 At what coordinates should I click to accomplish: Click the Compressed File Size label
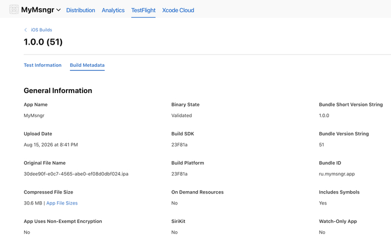coord(49,192)
